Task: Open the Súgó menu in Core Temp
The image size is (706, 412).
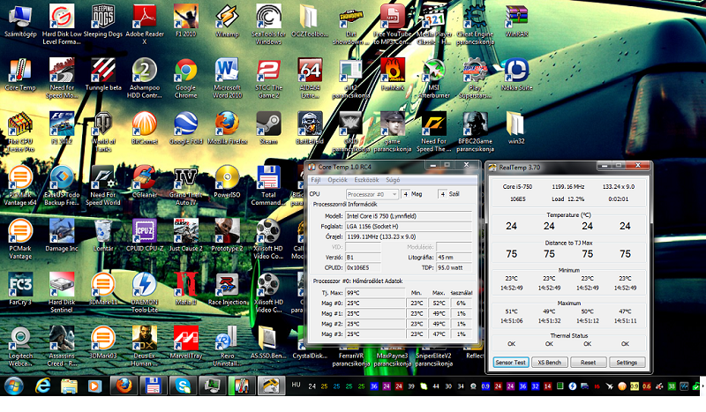Action: pos(393,180)
